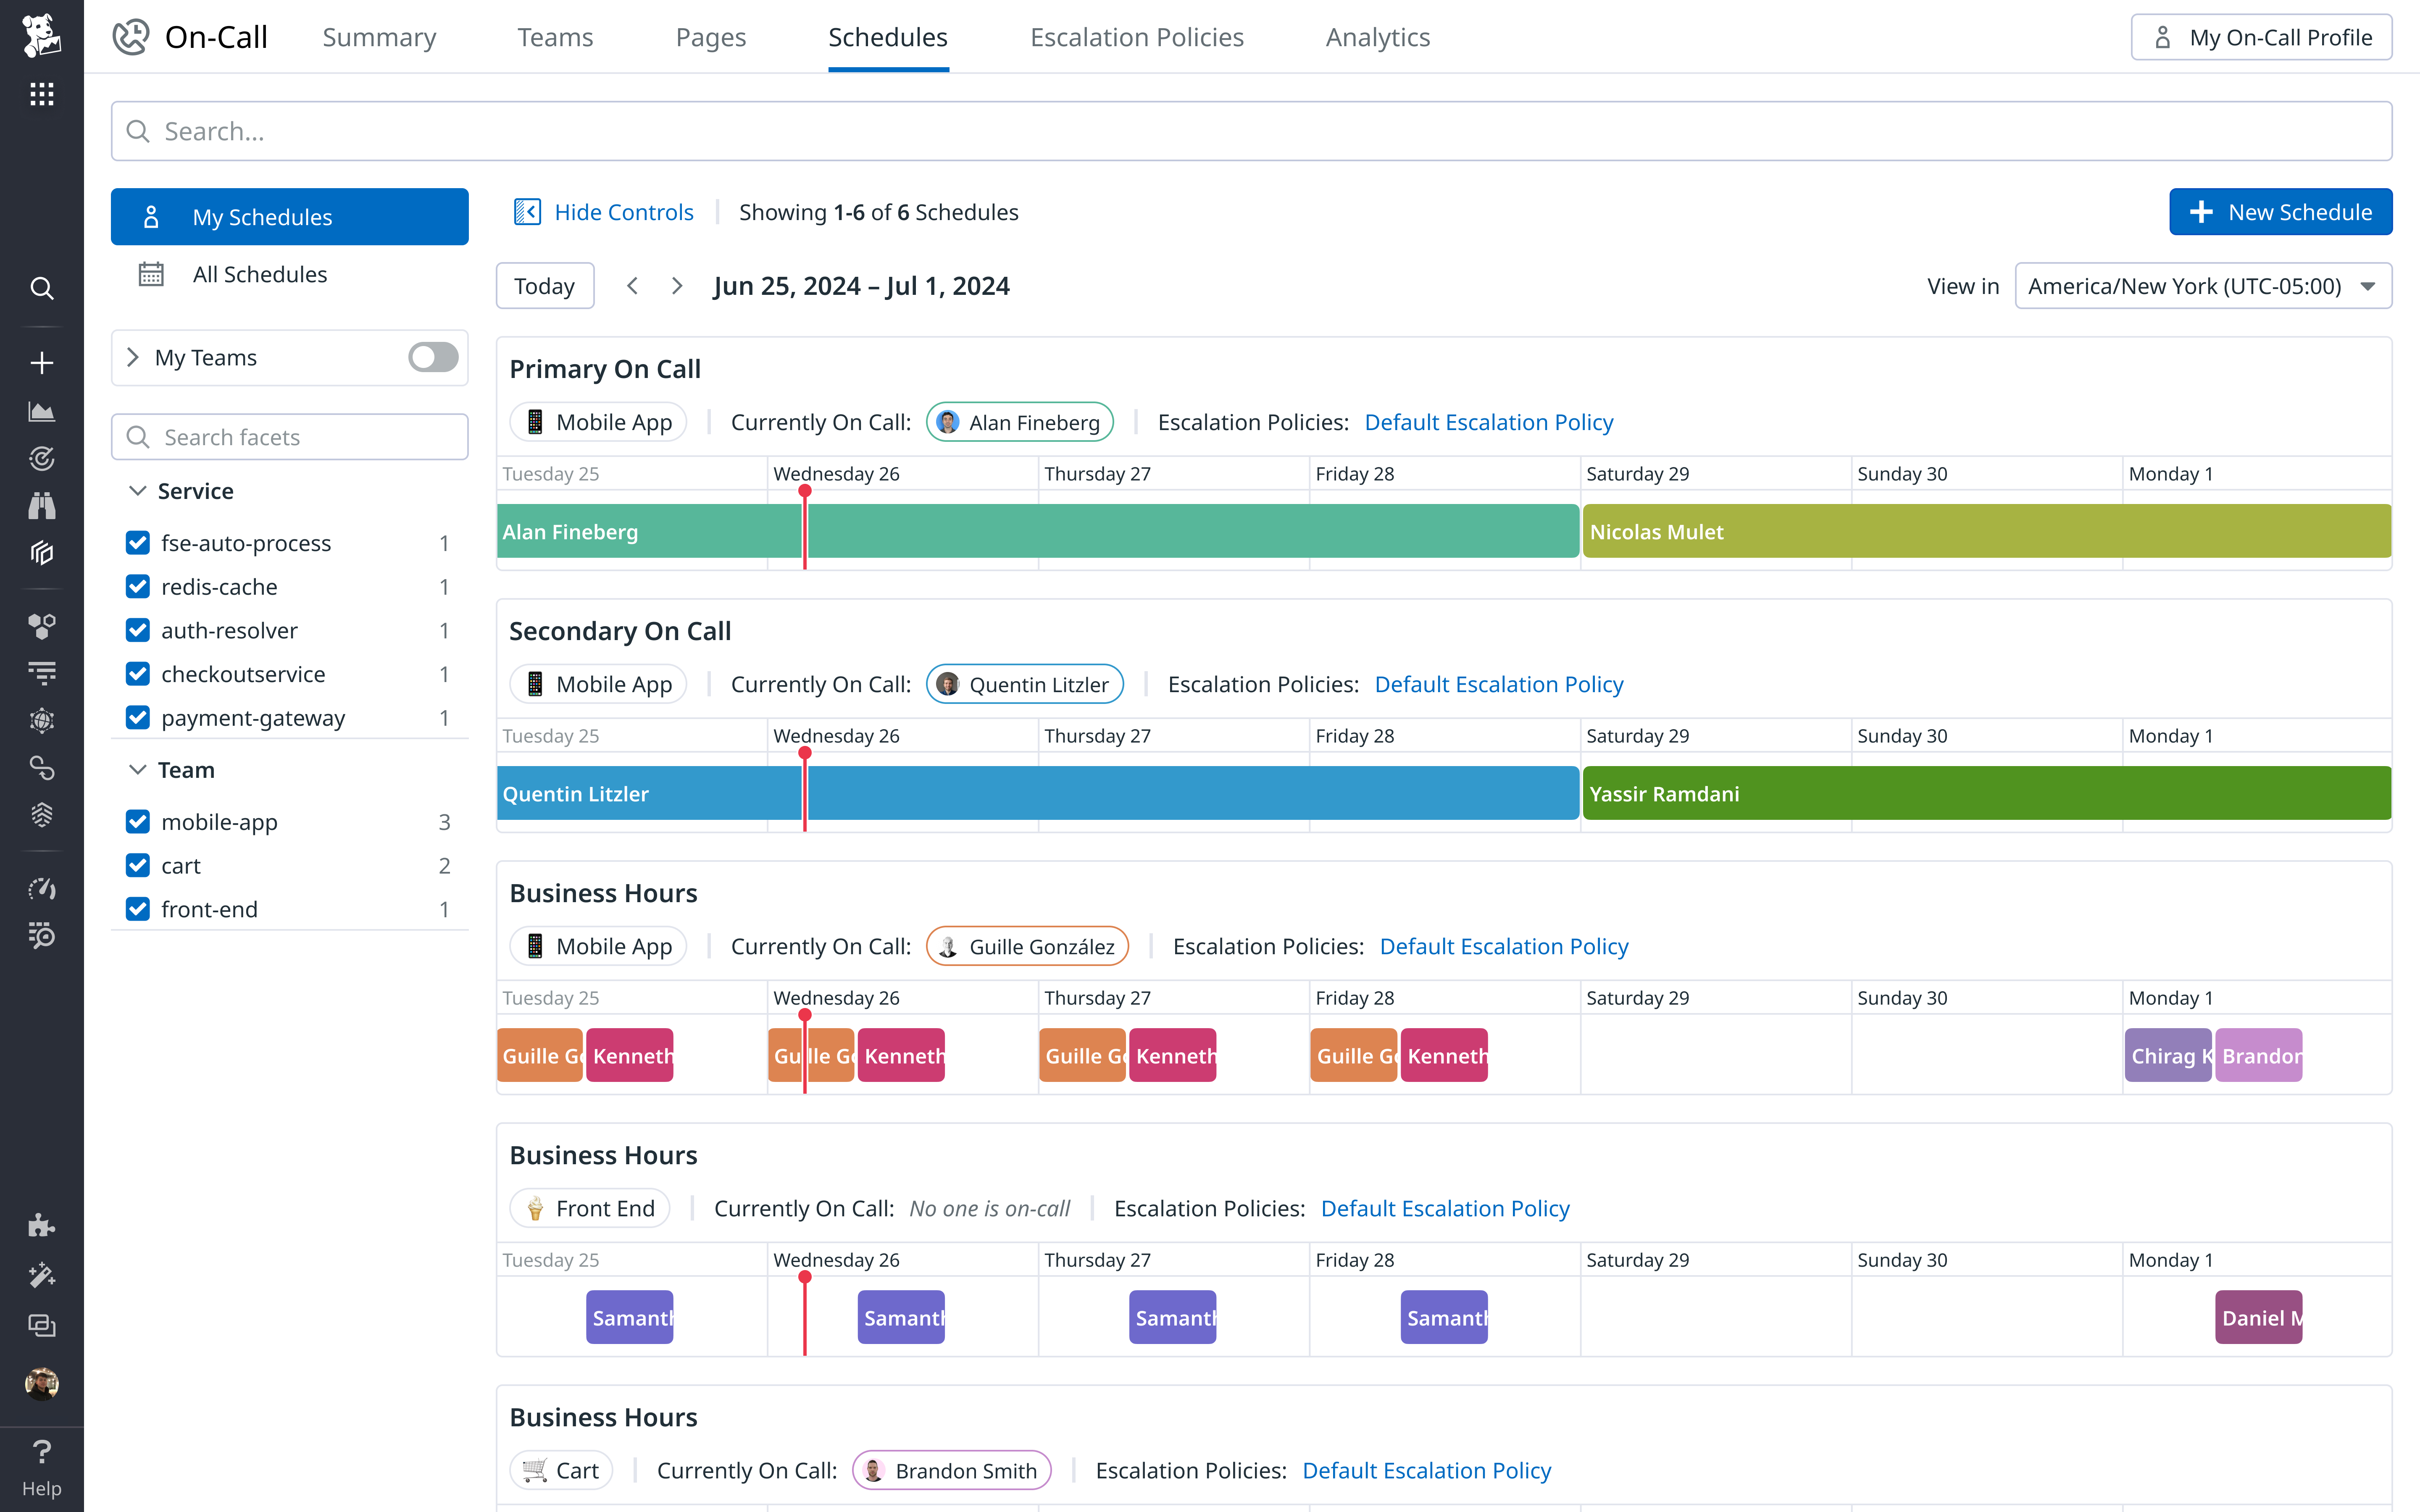Click the apps grid icon in sidebar
This screenshot has height=1512, width=2420.
pyautogui.click(x=41, y=94)
